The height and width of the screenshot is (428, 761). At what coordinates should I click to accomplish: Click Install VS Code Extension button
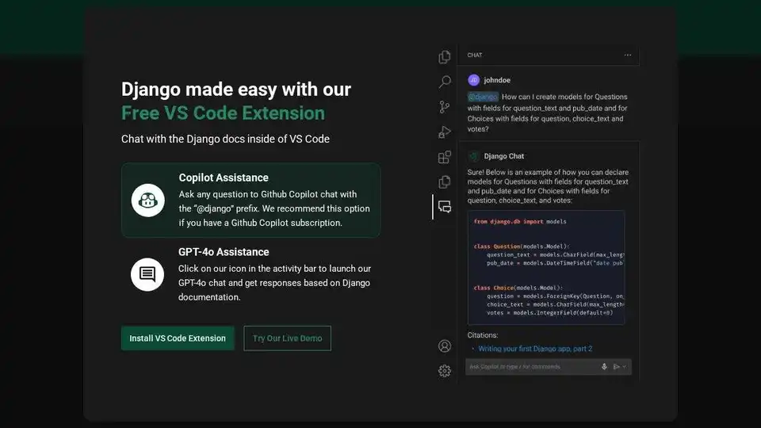tap(178, 338)
